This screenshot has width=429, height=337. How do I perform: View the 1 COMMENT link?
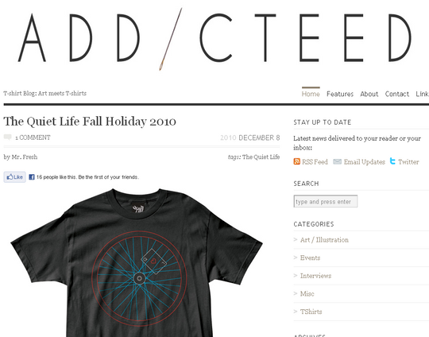33,138
